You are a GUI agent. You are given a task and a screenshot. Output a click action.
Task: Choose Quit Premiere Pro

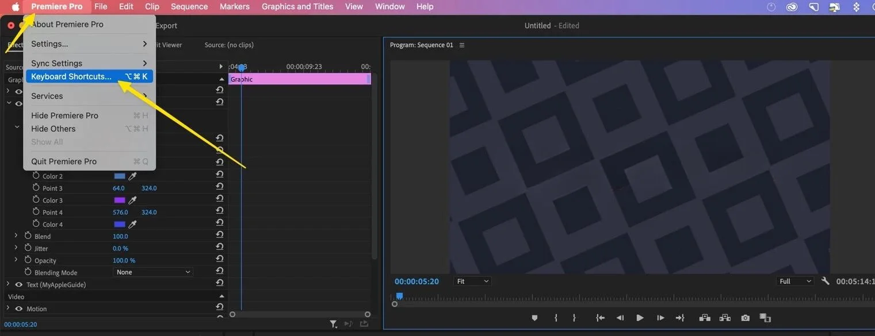[x=89, y=161]
